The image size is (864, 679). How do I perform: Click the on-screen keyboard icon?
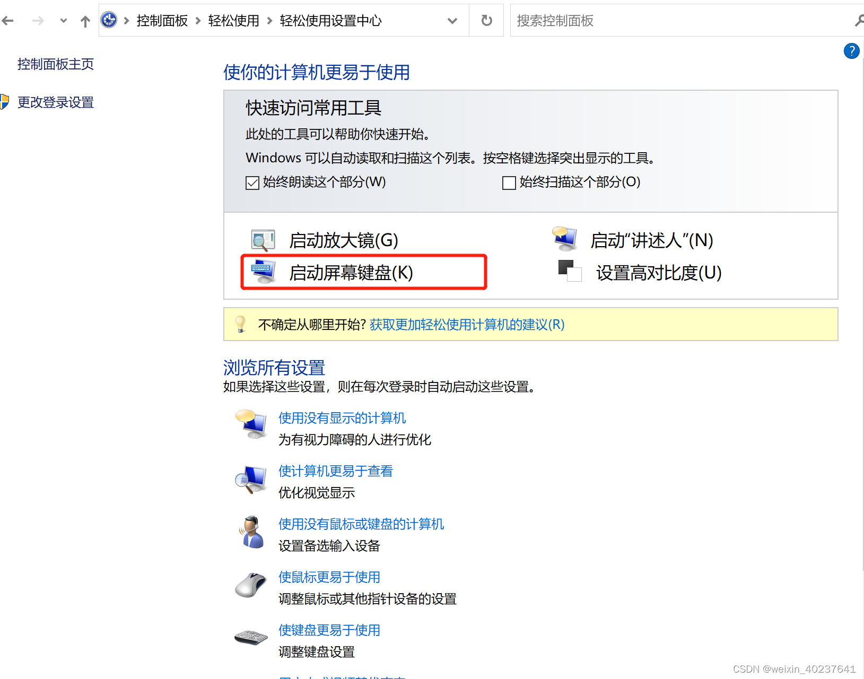pos(263,272)
